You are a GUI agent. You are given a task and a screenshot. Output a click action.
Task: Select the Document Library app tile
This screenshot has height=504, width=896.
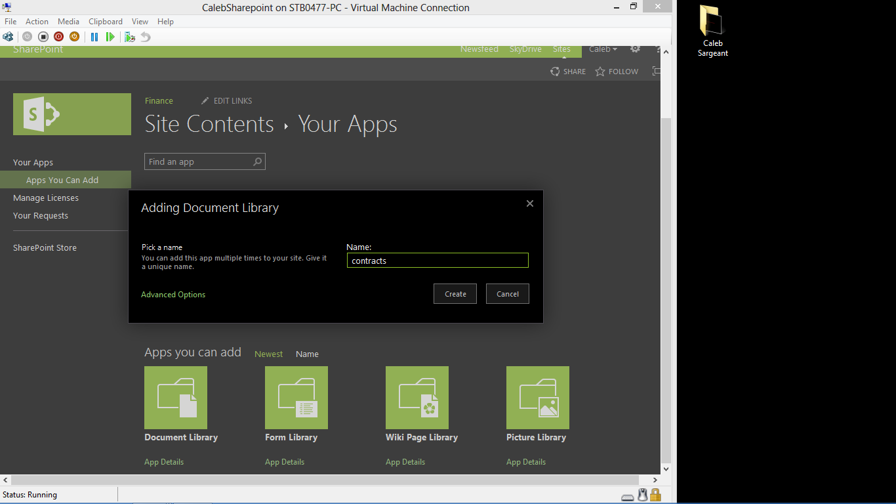pyautogui.click(x=176, y=398)
